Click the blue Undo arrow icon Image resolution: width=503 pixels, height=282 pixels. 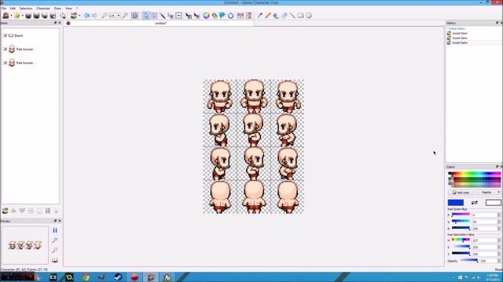pyautogui.click(x=86, y=16)
